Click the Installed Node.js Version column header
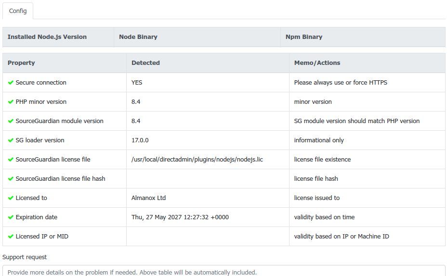Viewport: 448px width, 276px height. (58, 37)
